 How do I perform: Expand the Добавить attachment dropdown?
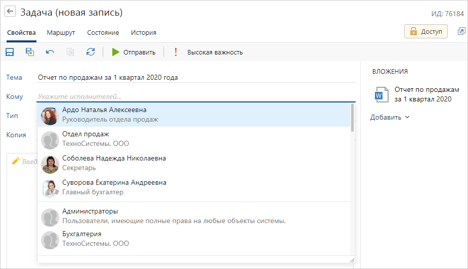pyautogui.click(x=390, y=118)
